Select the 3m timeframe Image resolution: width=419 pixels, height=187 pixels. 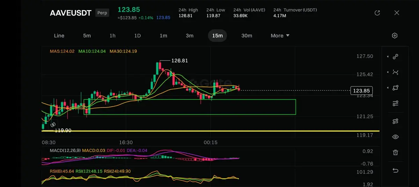point(190,36)
